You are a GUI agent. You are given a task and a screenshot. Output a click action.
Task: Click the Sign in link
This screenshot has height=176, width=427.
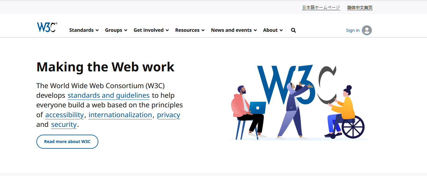coord(352,30)
